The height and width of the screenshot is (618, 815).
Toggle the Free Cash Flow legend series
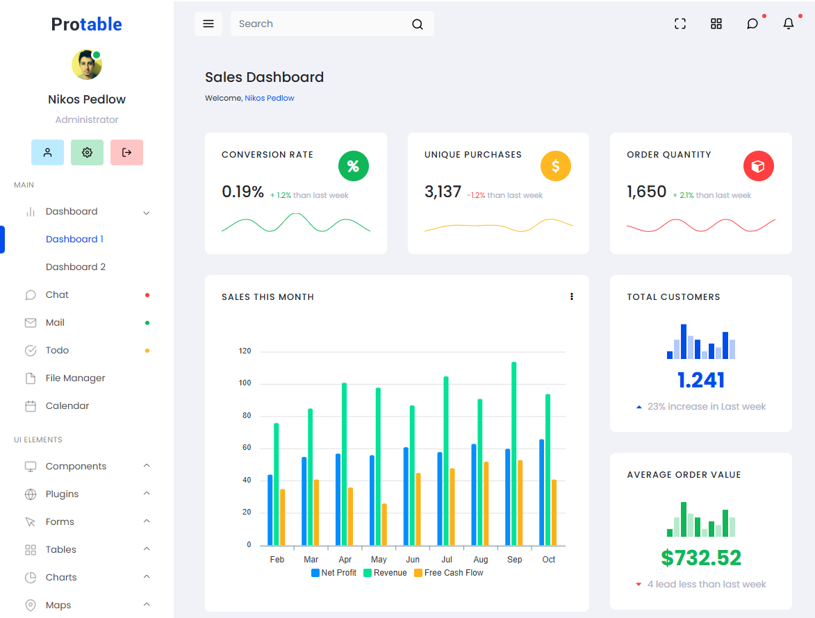[448, 573]
